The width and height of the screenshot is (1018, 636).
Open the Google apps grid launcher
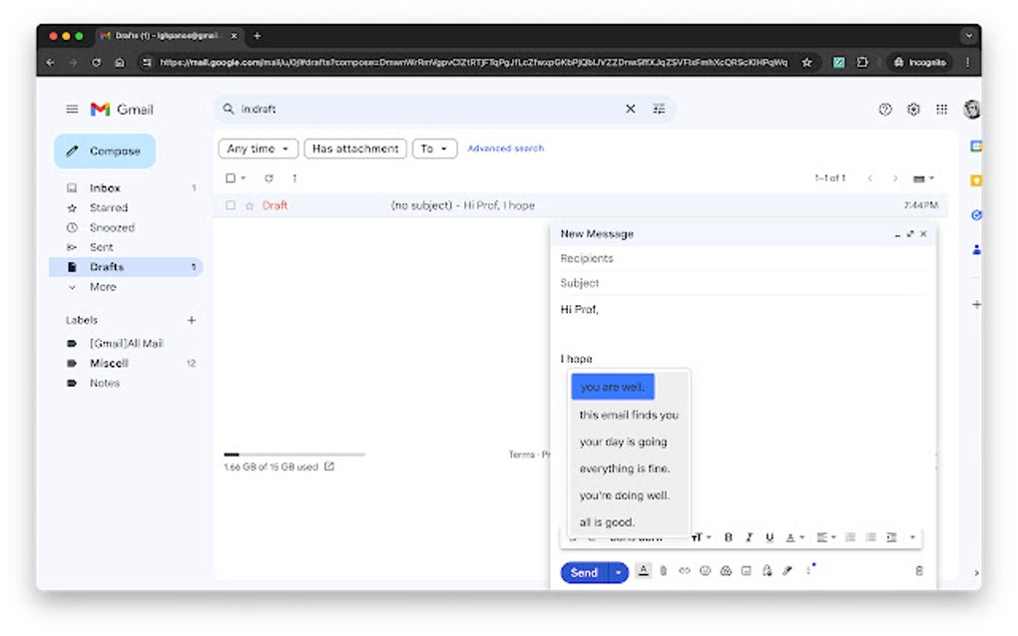coord(941,109)
